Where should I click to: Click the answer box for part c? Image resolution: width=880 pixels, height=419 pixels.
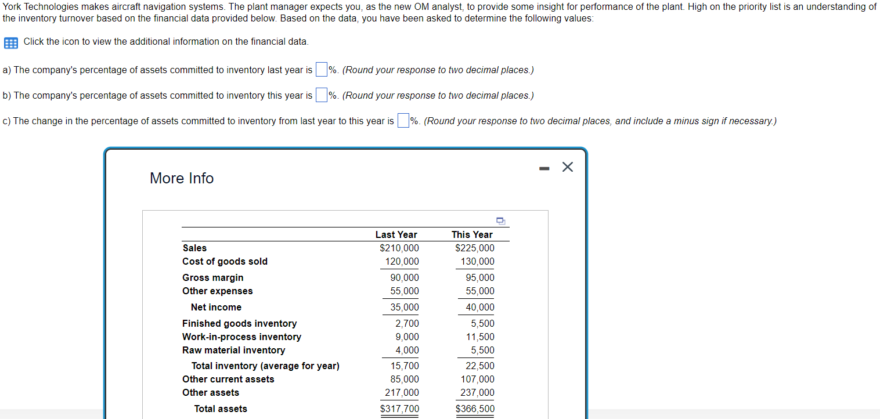pyautogui.click(x=402, y=120)
